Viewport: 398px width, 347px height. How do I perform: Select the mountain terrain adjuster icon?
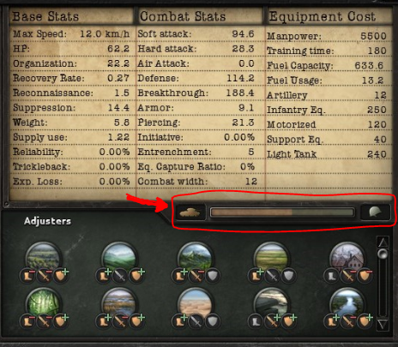click(x=195, y=257)
